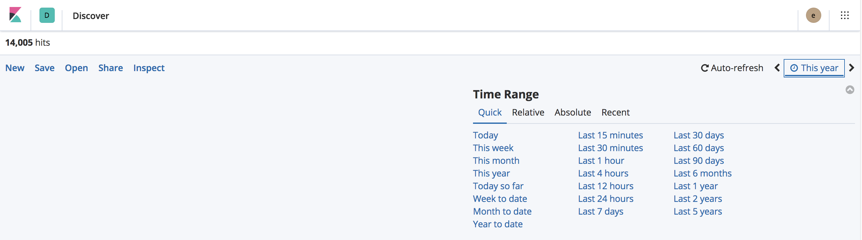Switch to the Relative tab
This screenshot has height=240, width=862.
(x=528, y=112)
